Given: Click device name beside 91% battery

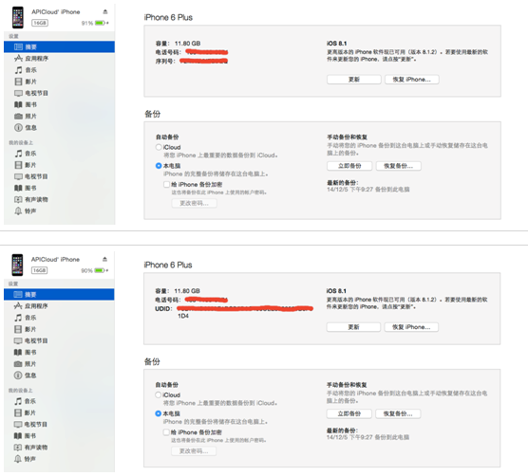Looking at the screenshot, I should coord(56,11).
